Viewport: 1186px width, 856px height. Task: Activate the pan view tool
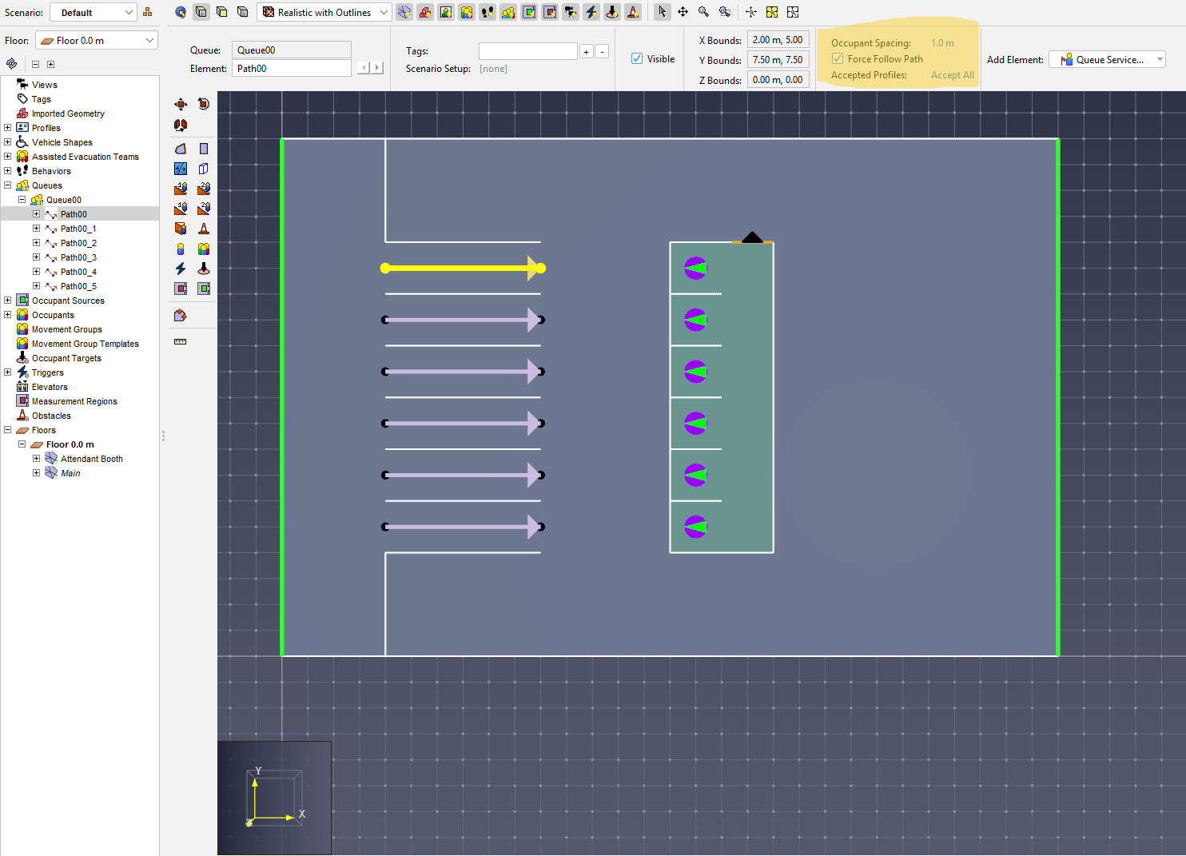pyautogui.click(x=683, y=12)
